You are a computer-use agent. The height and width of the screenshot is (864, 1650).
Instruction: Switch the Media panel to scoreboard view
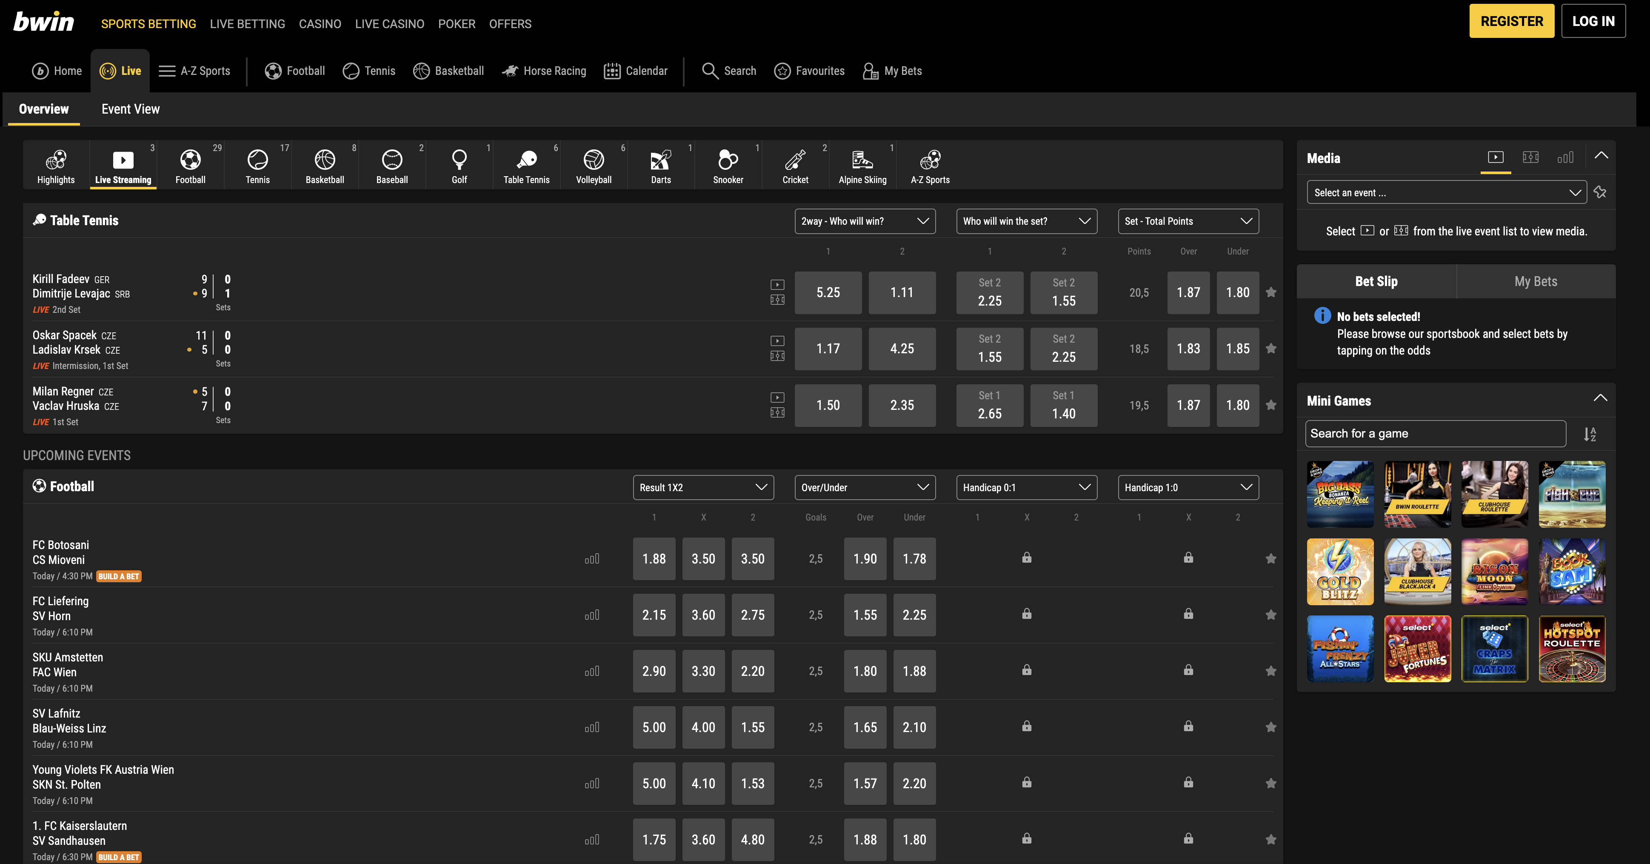(x=1530, y=157)
